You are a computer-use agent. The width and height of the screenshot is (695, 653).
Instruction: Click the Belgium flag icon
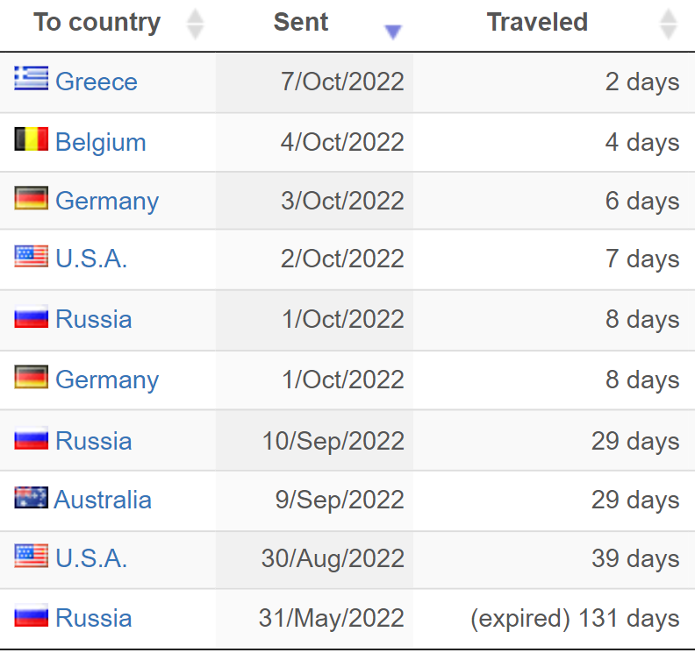click(x=31, y=139)
